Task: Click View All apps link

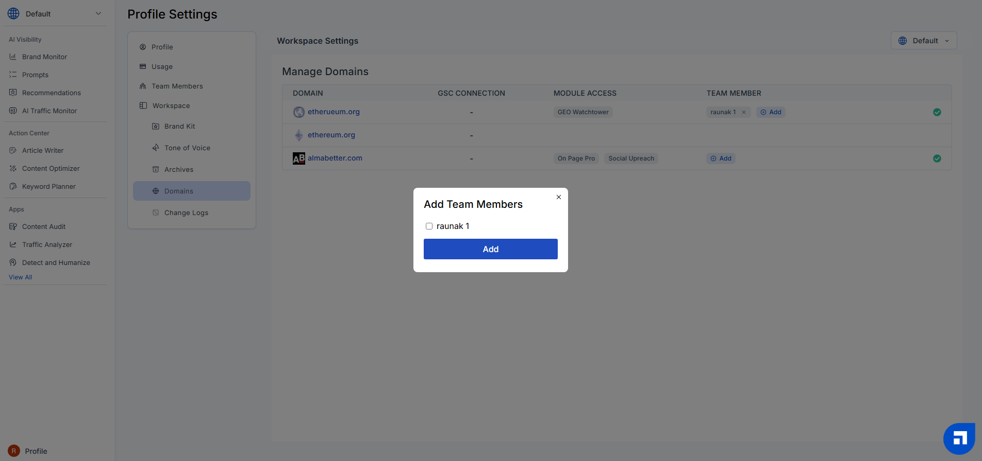Action: pyautogui.click(x=21, y=277)
